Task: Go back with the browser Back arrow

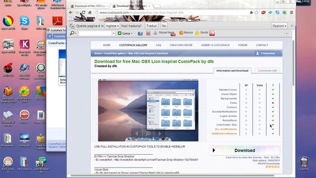Action: [71, 12]
